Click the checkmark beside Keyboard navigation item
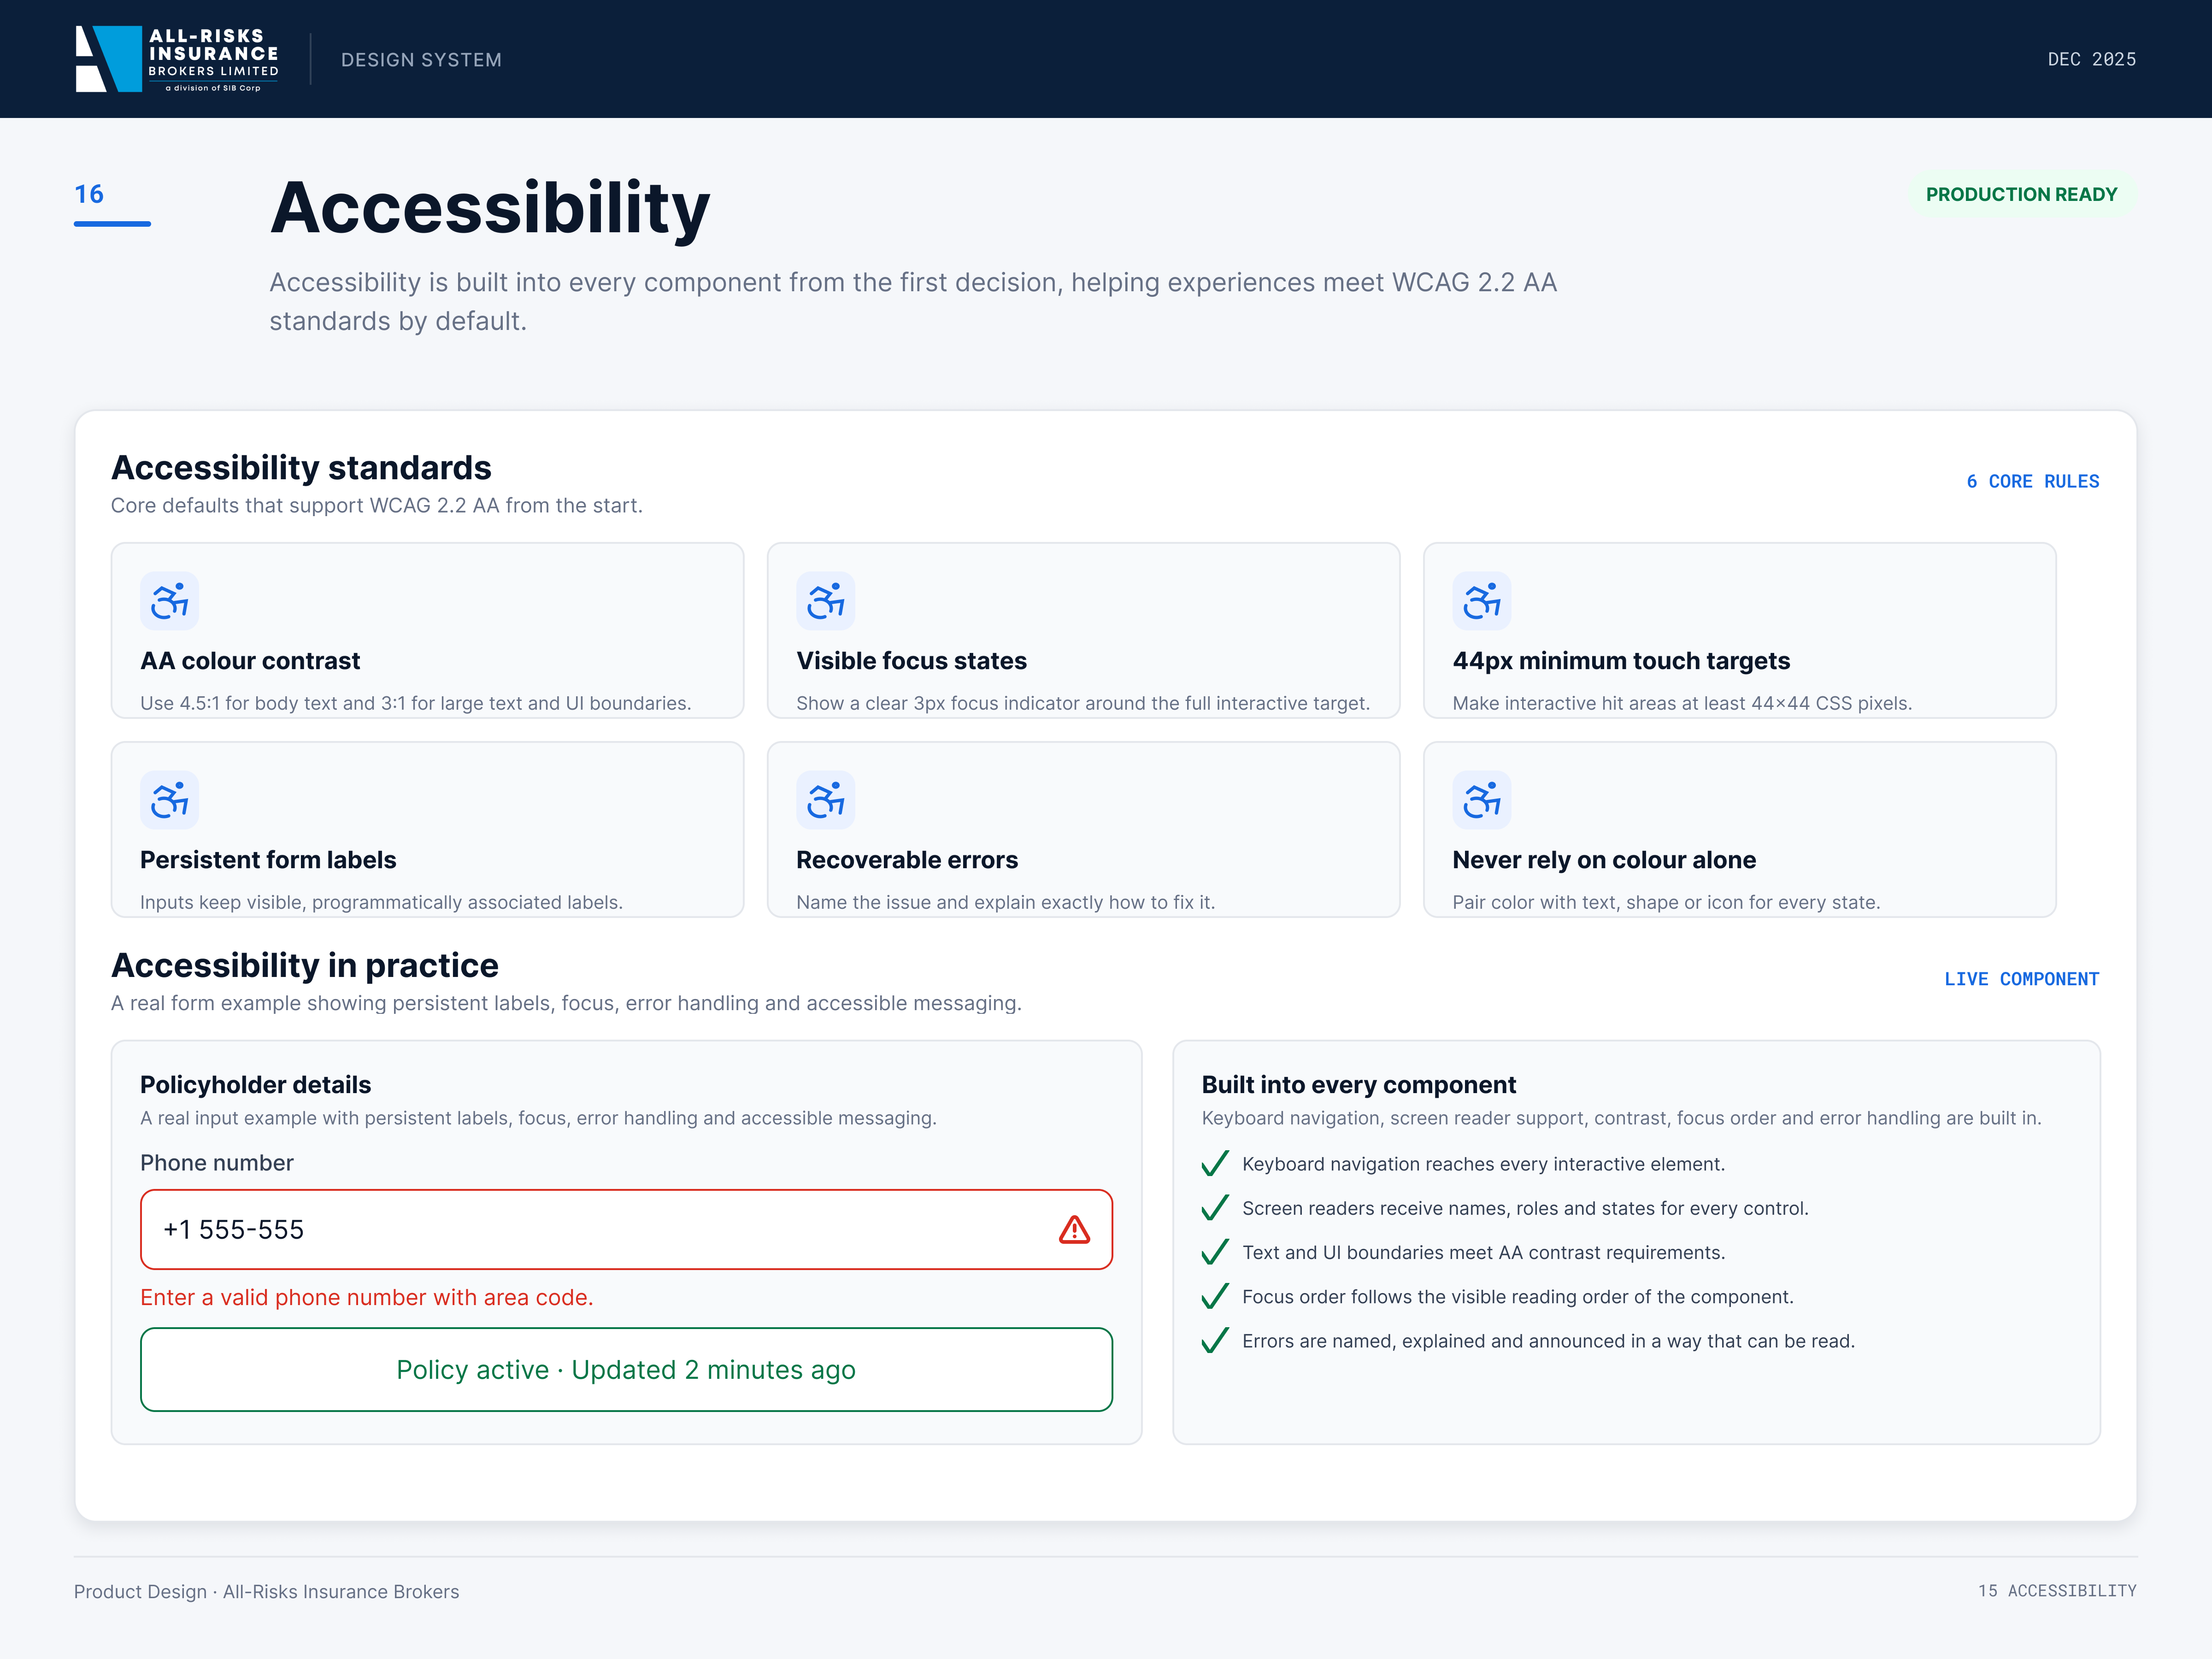The width and height of the screenshot is (2212, 1659). [x=1215, y=1164]
